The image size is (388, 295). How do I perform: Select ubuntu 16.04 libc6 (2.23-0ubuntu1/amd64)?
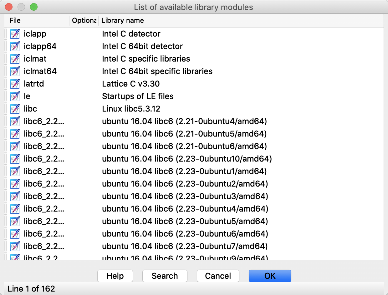(x=184, y=171)
